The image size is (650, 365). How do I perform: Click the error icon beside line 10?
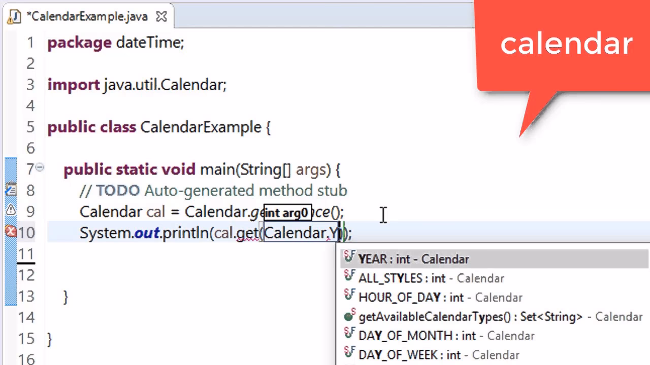(11, 232)
